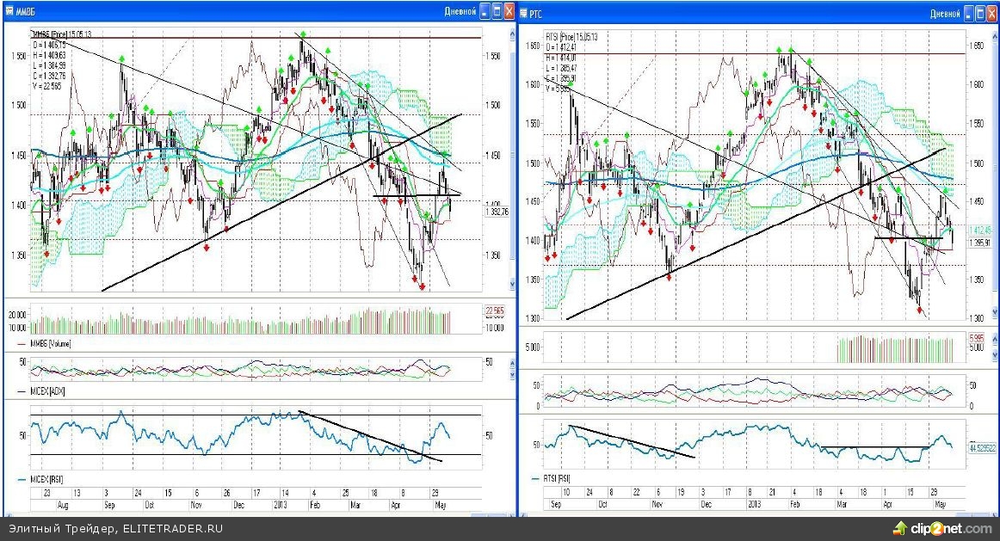This screenshot has width=1000, height=541.
Task: Select the MICEX [ADX] legend entry
Action: pyautogui.click(x=47, y=391)
